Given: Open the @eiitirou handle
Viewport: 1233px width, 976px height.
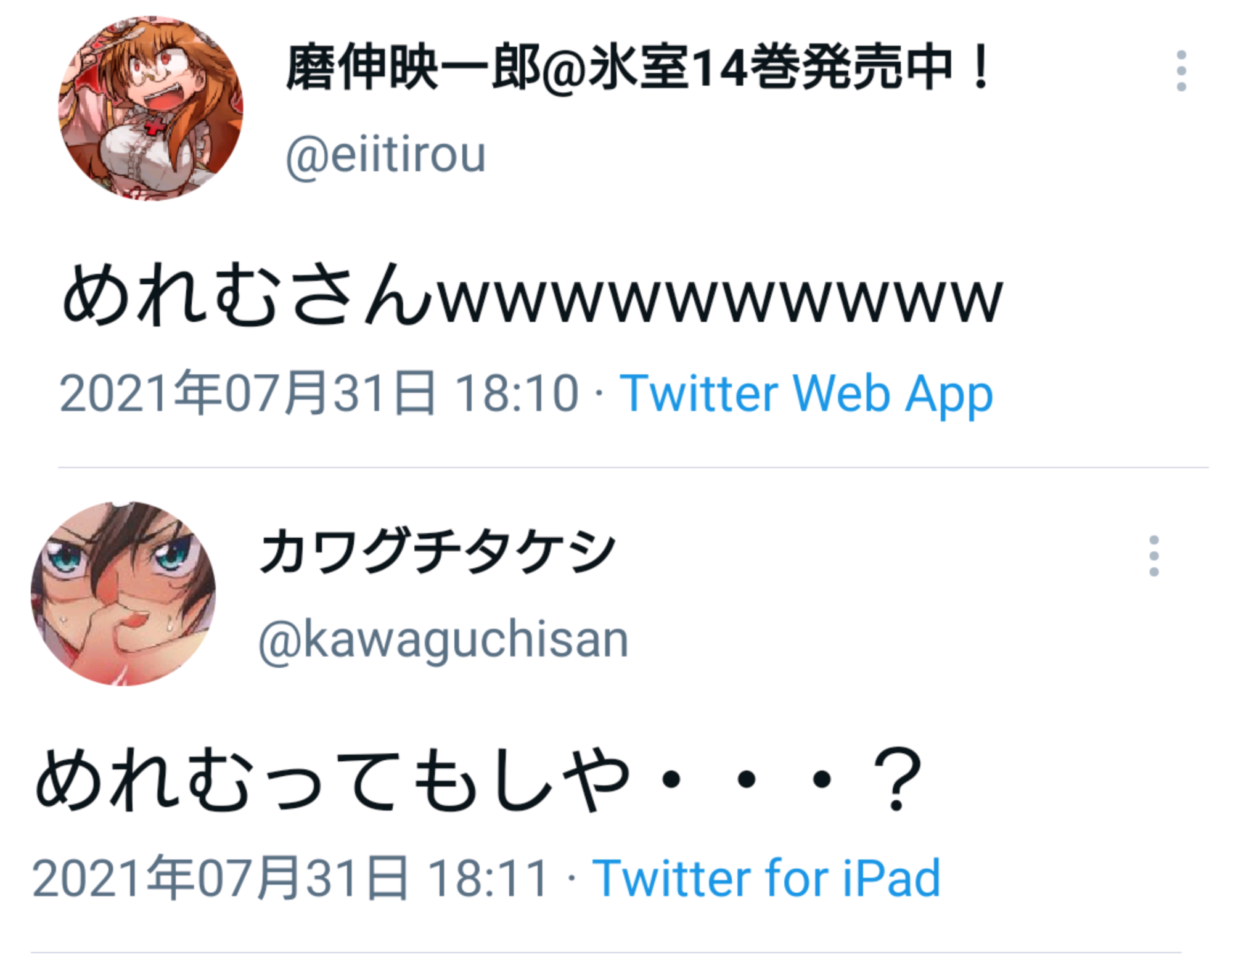Looking at the screenshot, I should tap(386, 155).
